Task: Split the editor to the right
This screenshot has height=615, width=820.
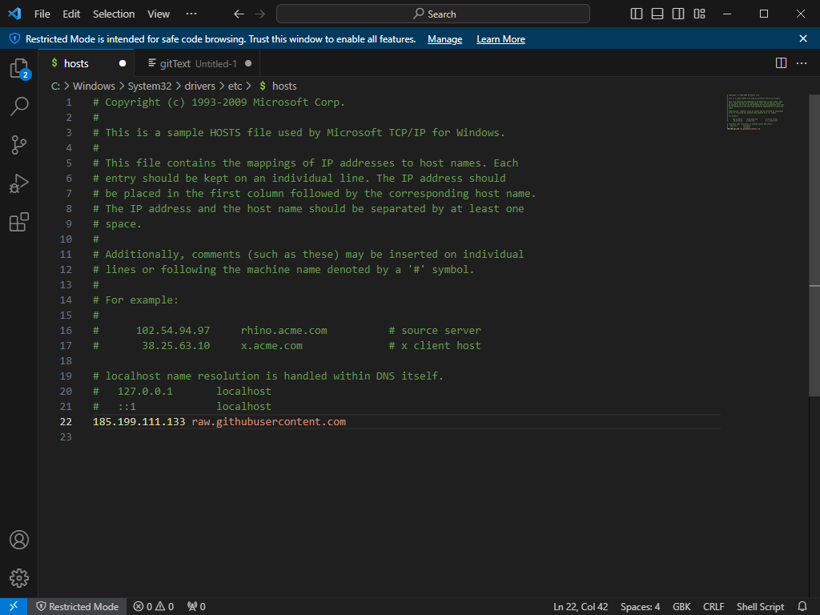Action: click(781, 63)
